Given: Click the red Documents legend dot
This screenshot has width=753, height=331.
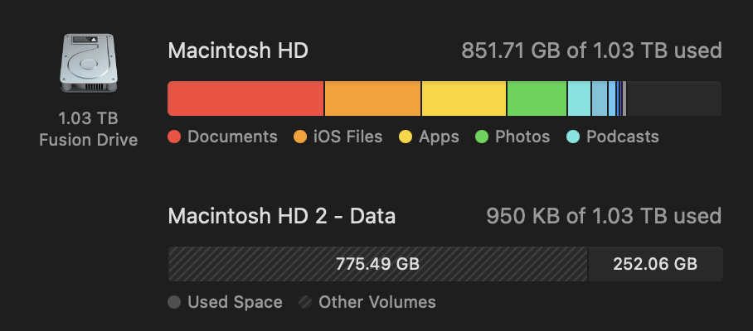Looking at the screenshot, I should pyautogui.click(x=174, y=137).
